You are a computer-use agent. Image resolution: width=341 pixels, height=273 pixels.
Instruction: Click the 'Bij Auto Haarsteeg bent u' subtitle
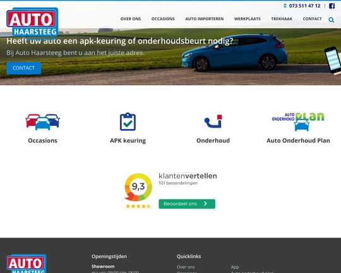[x=75, y=52]
